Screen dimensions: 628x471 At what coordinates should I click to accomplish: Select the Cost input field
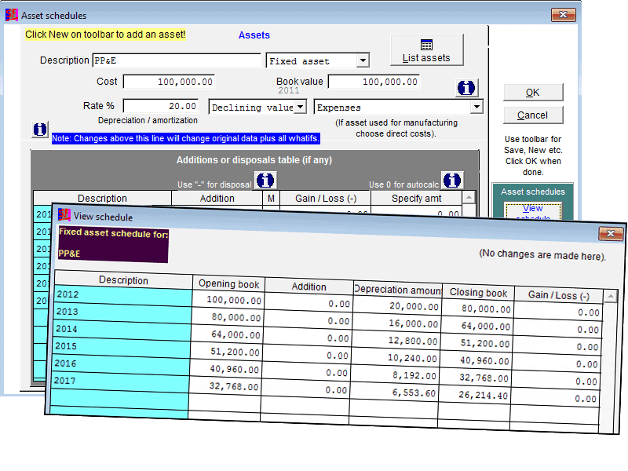pos(169,82)
